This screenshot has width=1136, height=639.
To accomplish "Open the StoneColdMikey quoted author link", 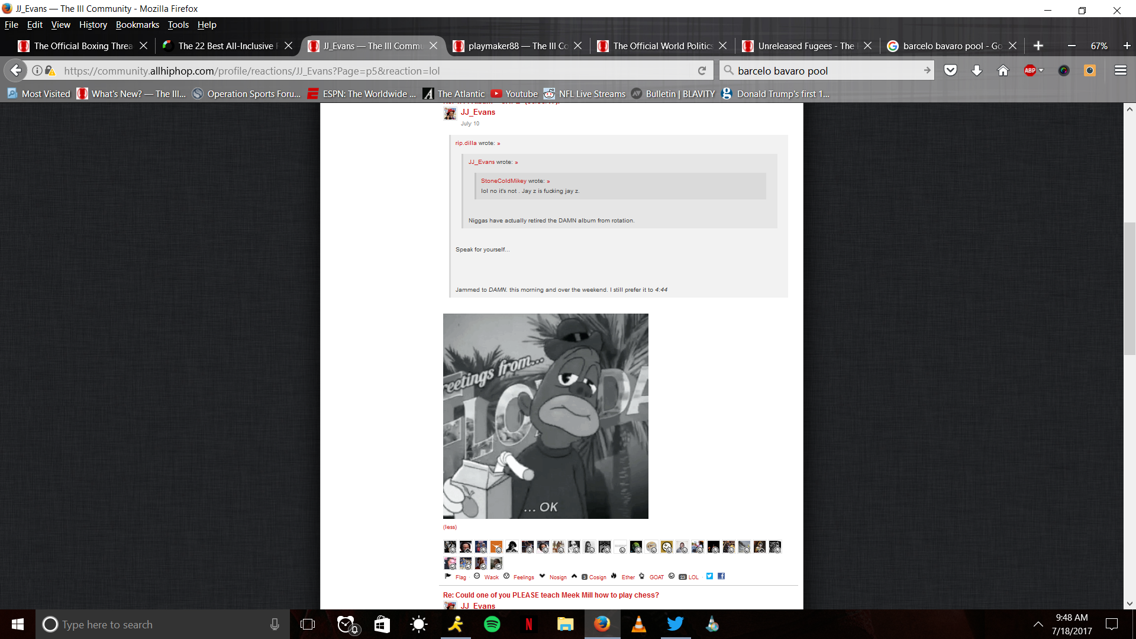I will tap(504, 181).
